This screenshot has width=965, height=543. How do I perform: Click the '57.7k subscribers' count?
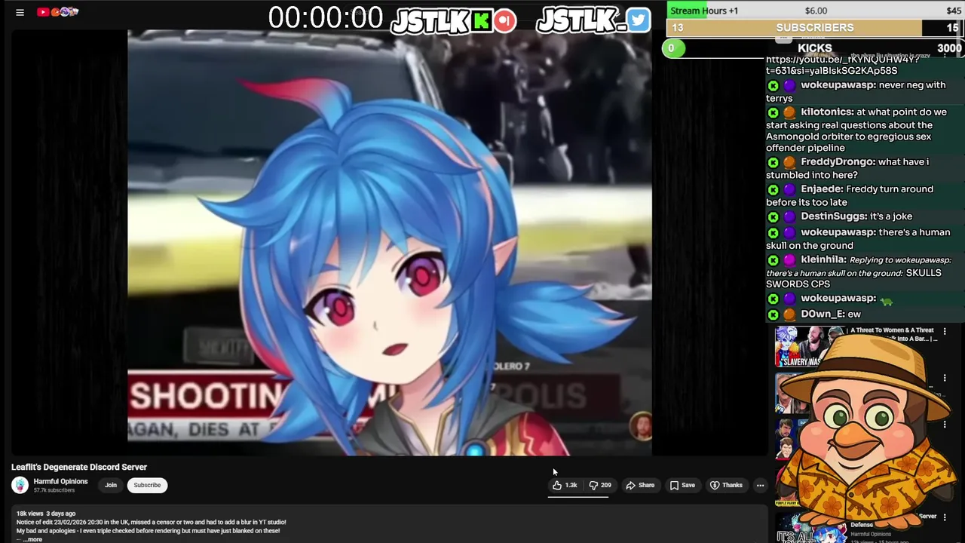pos(54,490)
